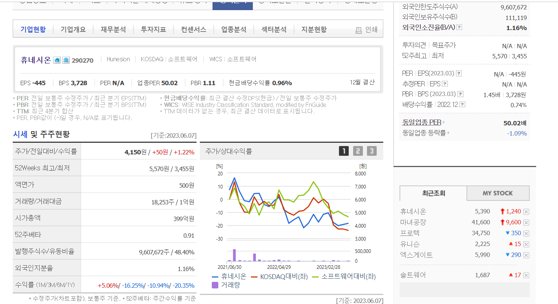The height and width of the screenshot is (304, 558).
Task: Remove 솔트웨어 from recent list
Action: tap(526, 275)
